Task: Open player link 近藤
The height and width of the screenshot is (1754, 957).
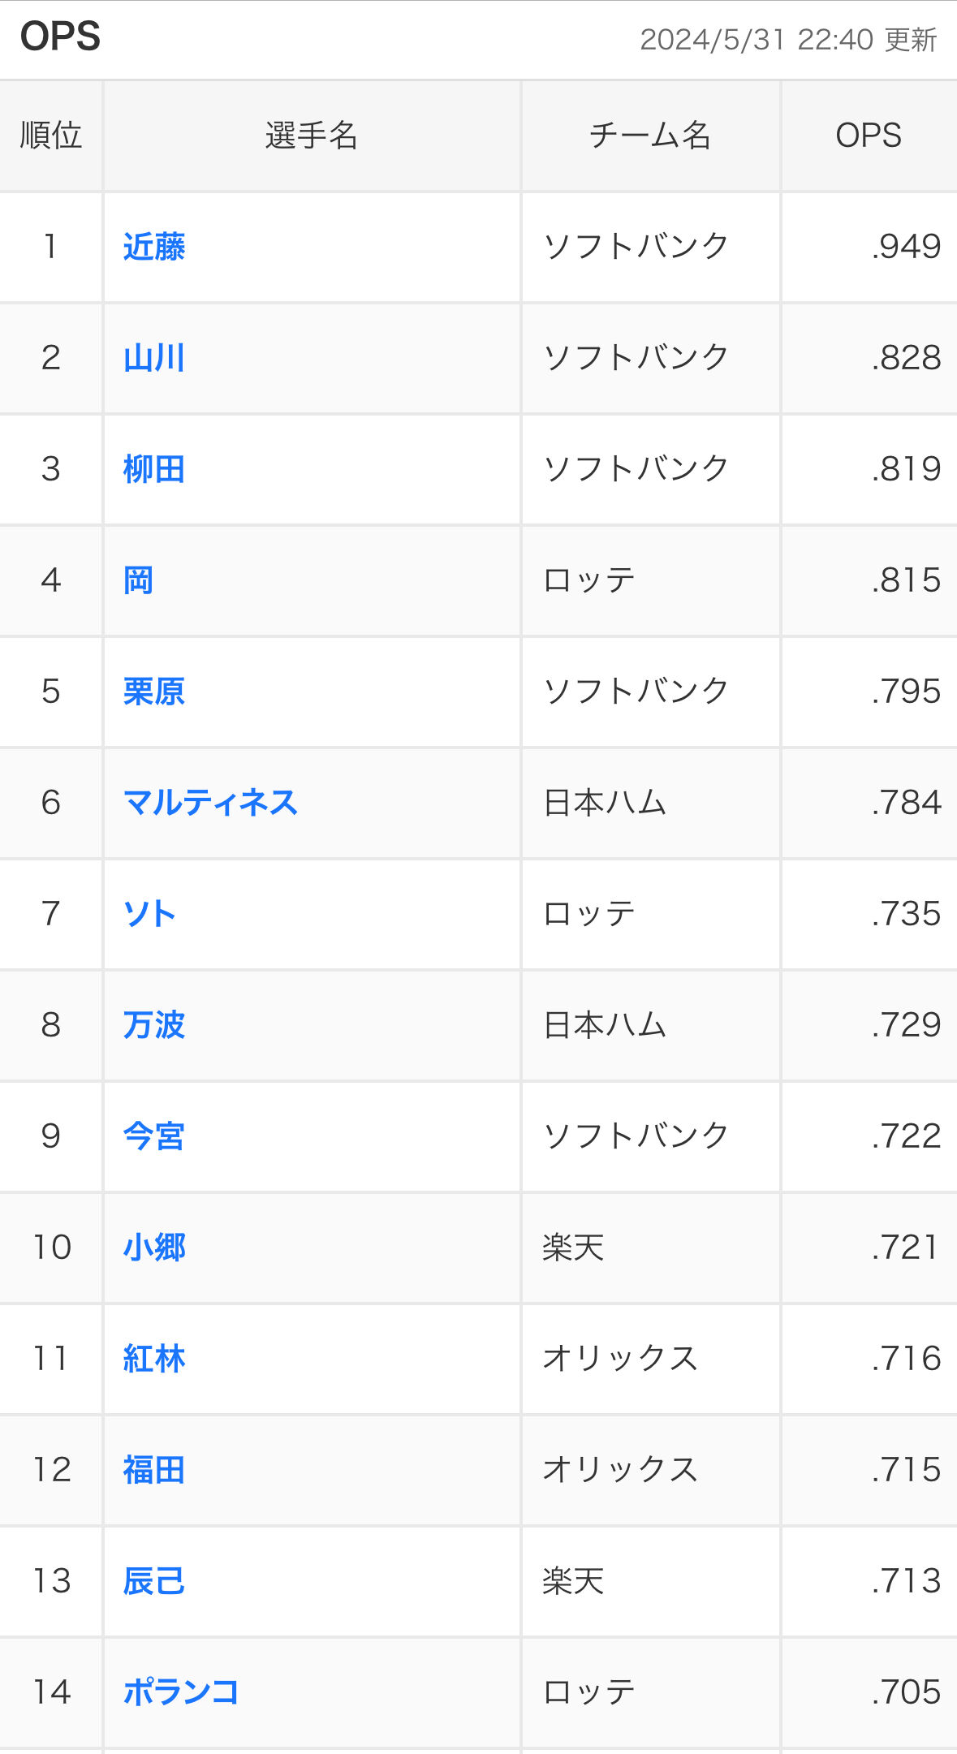Action: point(154,247)
